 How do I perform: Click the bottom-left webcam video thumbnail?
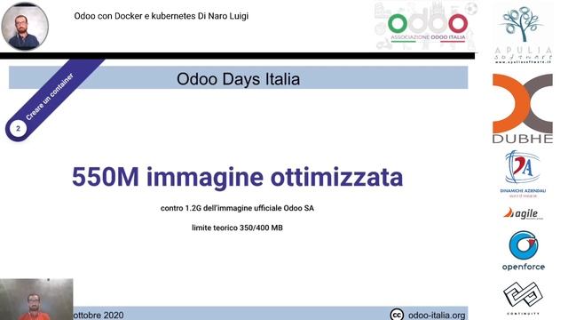(36, 300)
